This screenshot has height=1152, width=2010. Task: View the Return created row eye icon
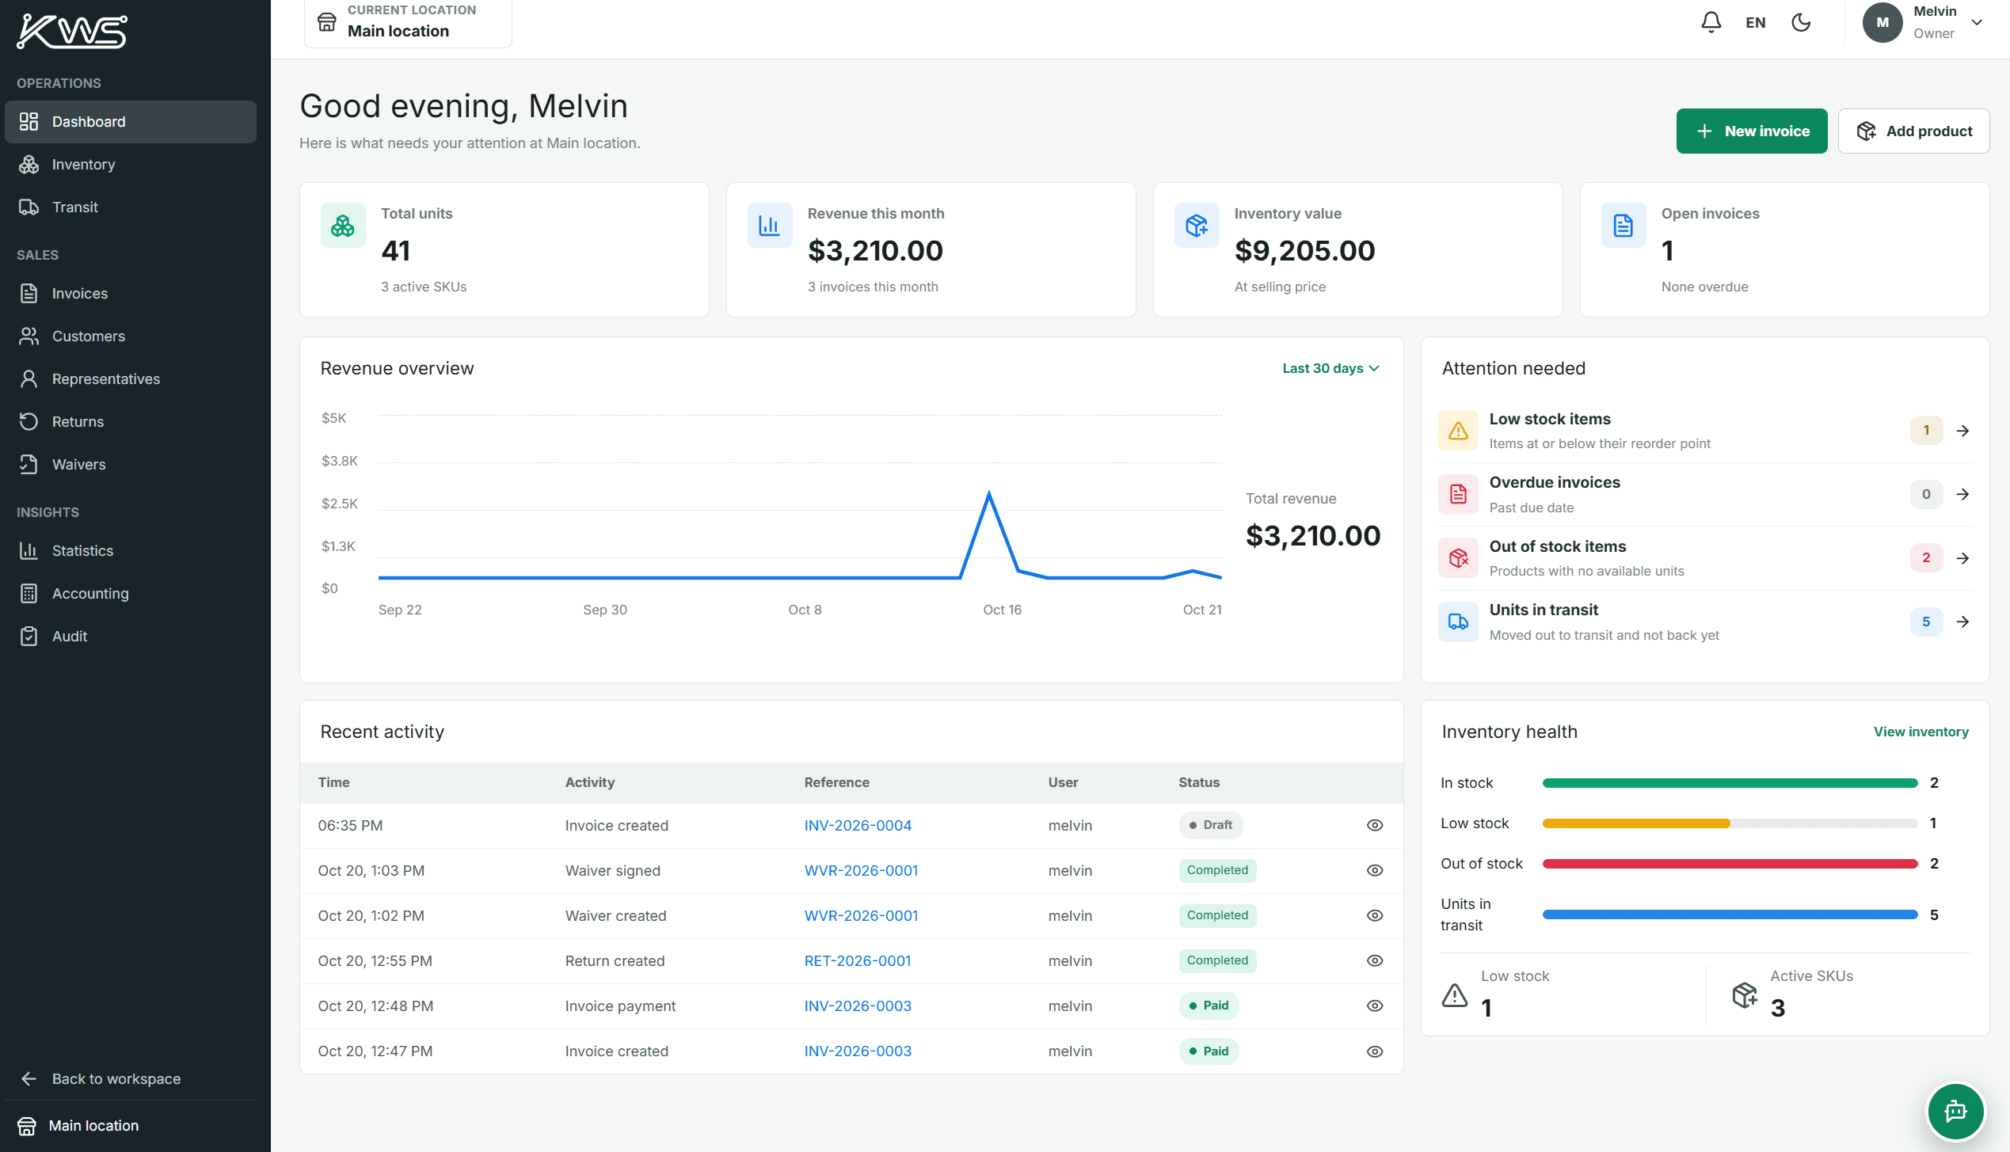pyautogui.click(x=1375, y=960)
